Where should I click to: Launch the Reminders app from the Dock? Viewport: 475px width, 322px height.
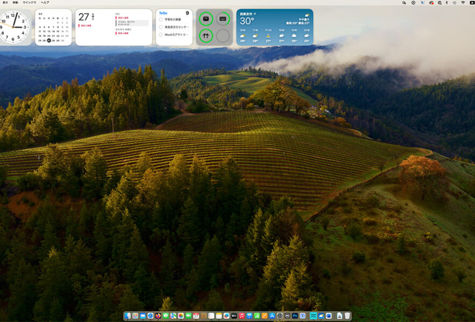[211, 316]
